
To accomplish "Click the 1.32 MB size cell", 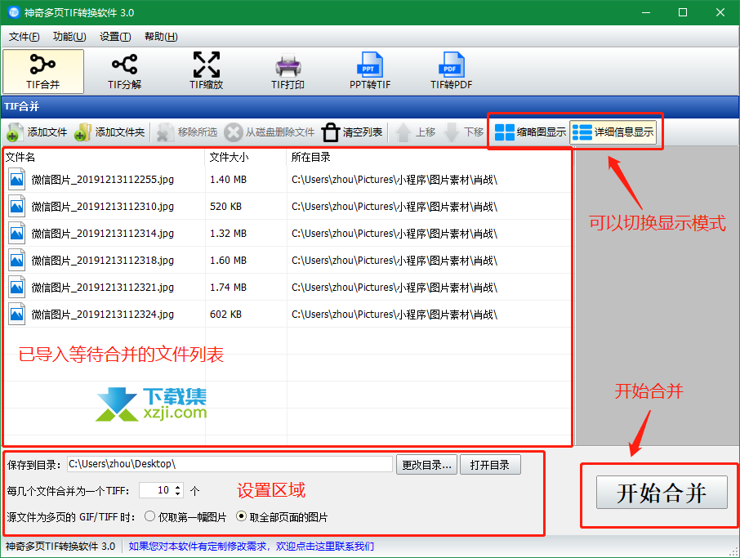I will coord(228,234).
